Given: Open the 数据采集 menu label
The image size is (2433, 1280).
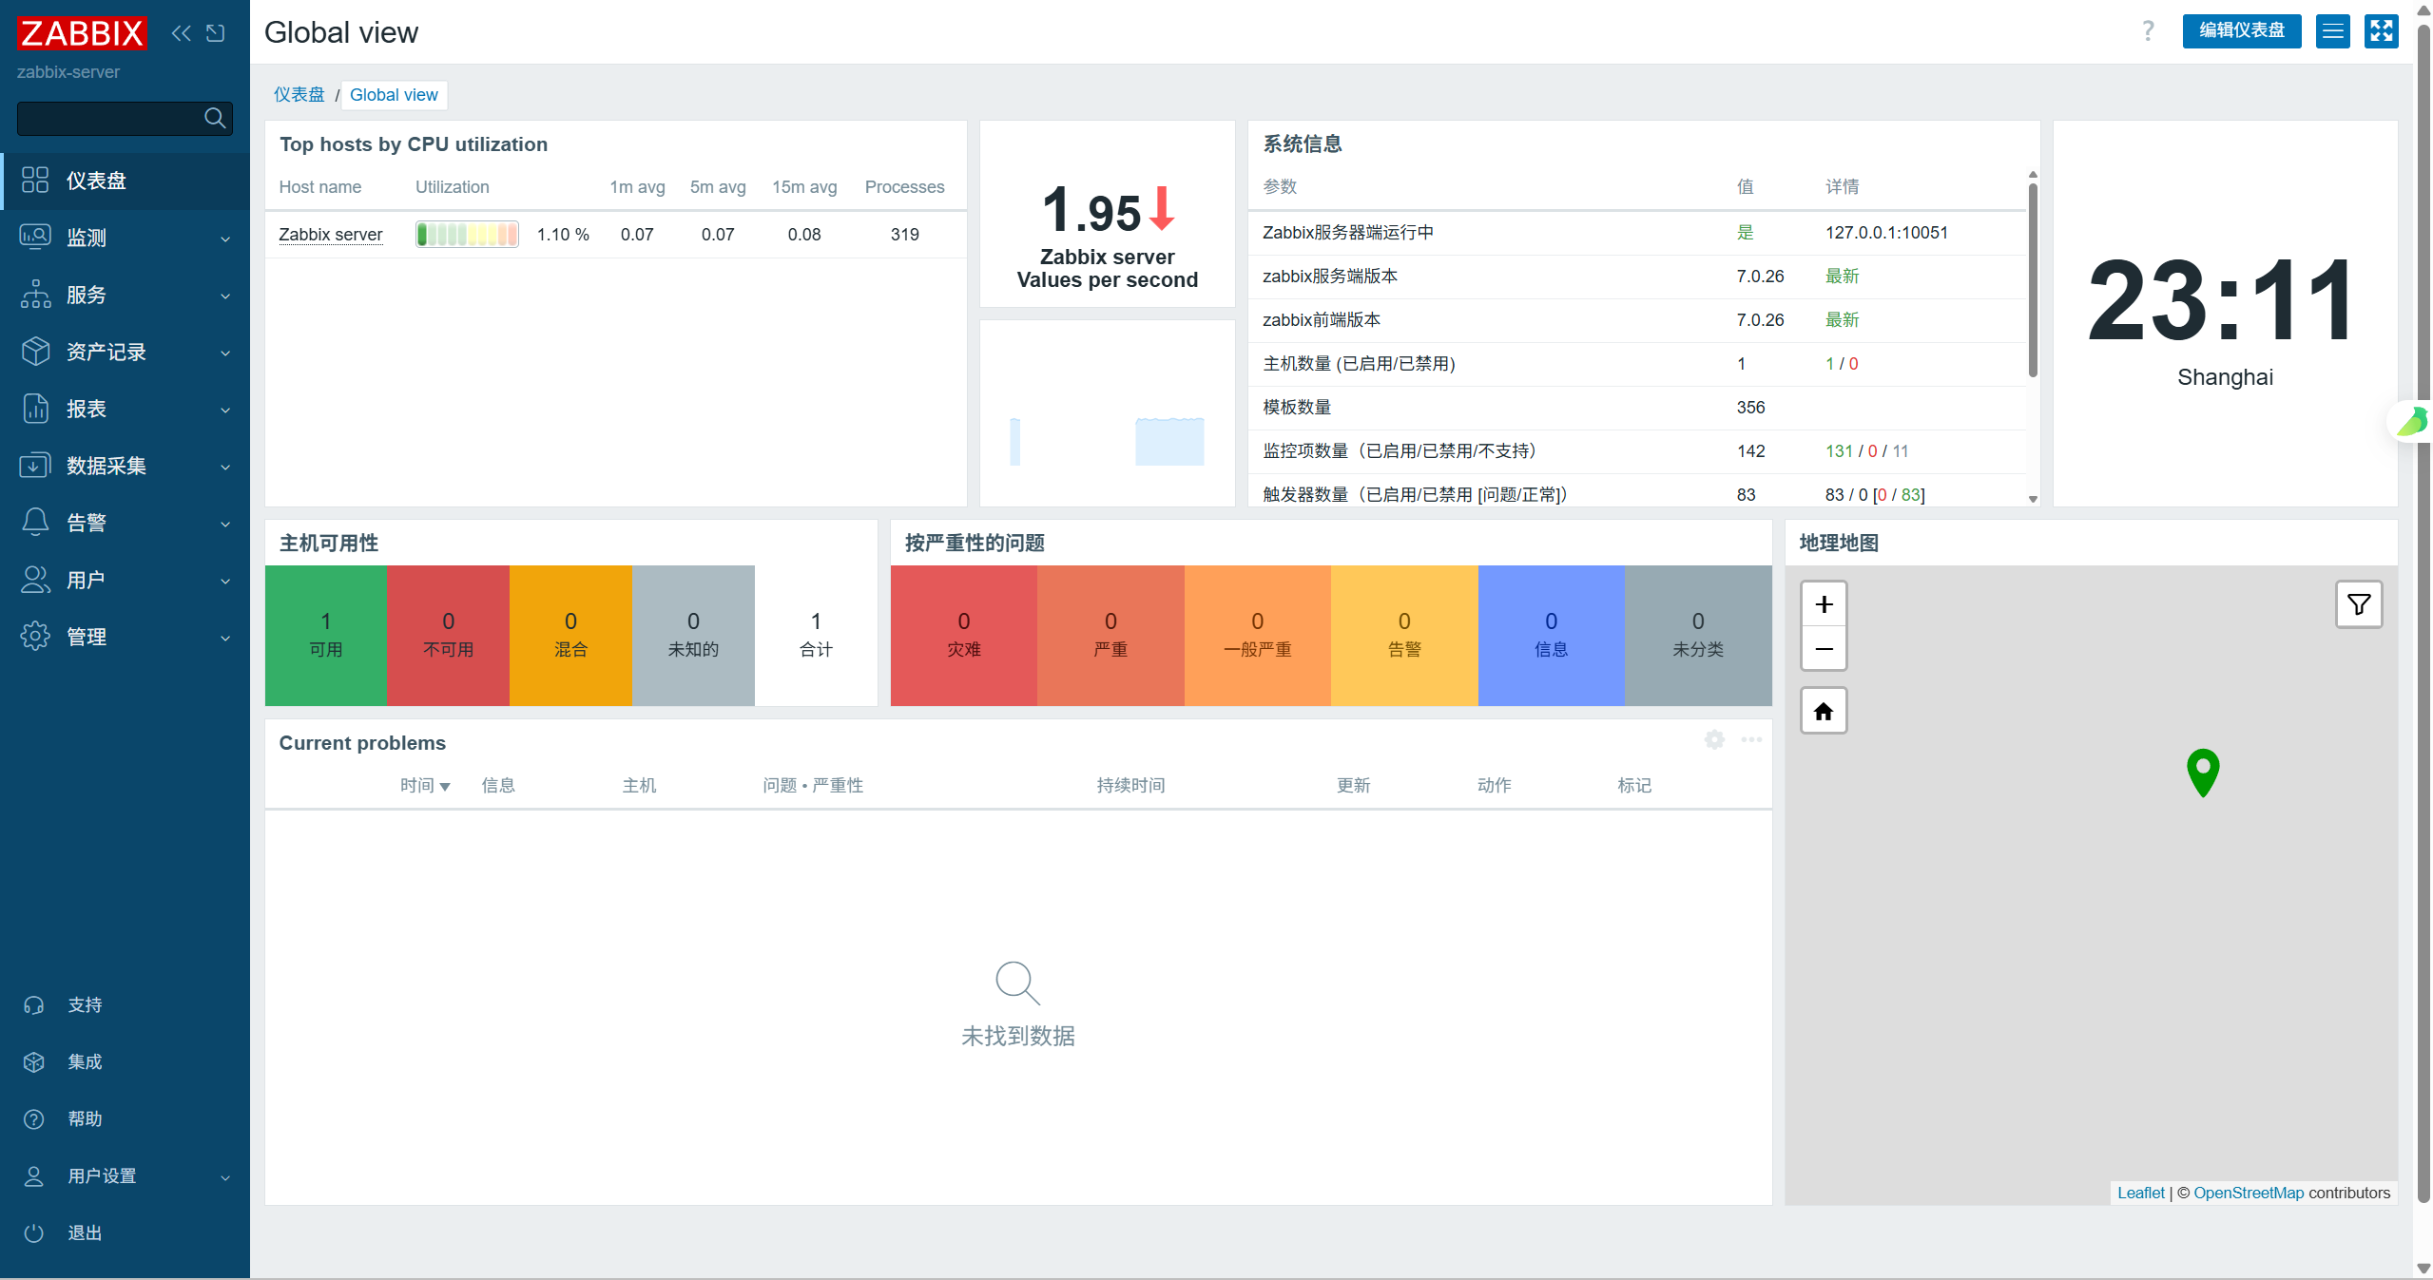Looking at the screenshot, I should pyautogui.click(x=106, y=466).
